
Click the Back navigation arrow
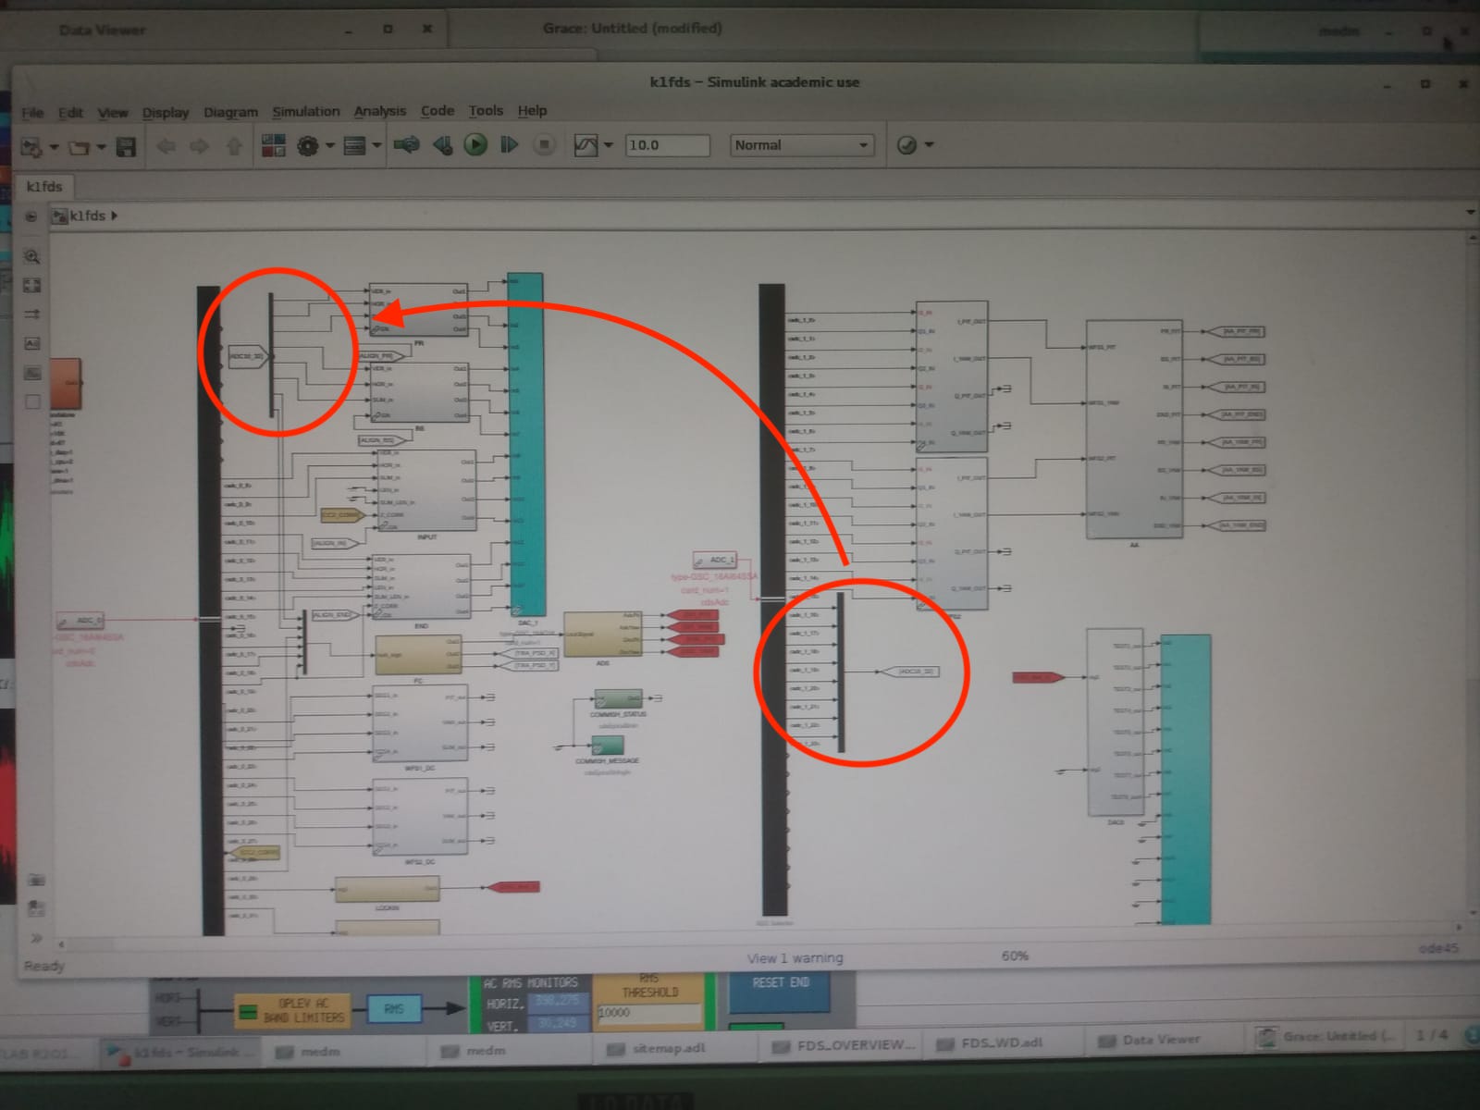[x=166, y=145]
